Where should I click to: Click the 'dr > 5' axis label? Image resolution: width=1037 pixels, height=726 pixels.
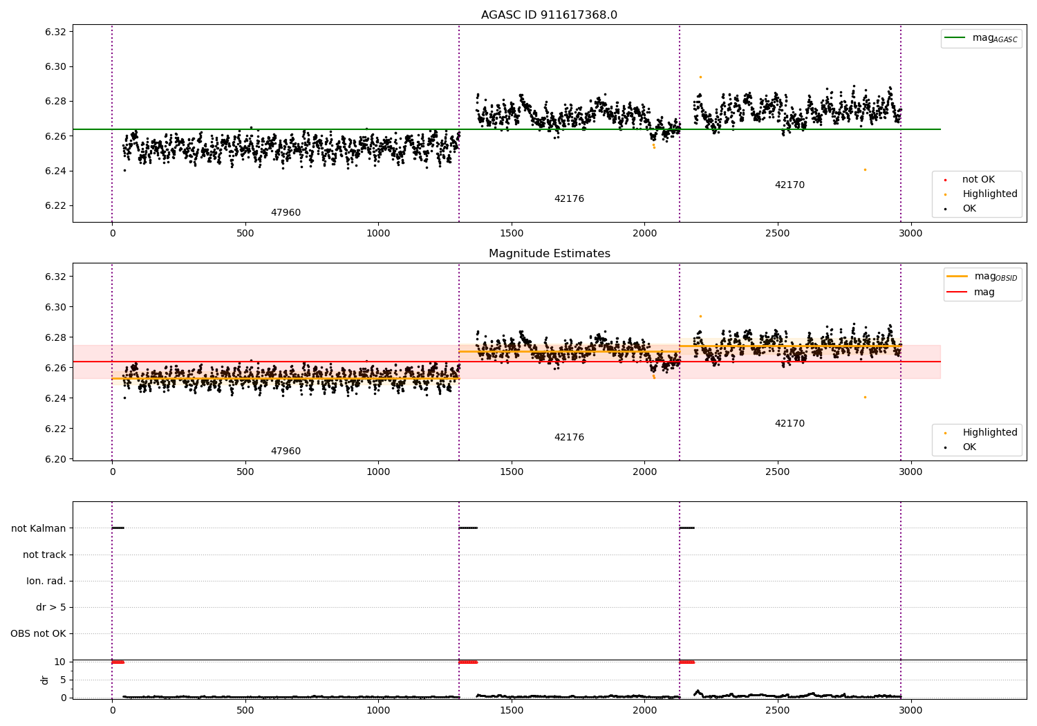point(51,607)
